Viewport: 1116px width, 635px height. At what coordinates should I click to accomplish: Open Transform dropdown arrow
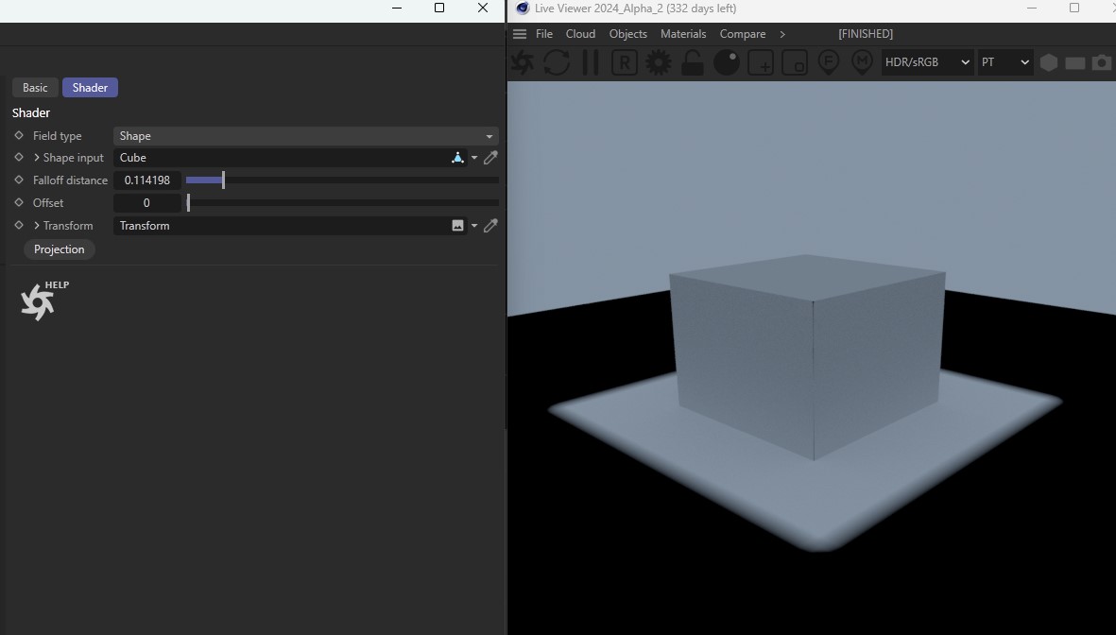coord(474,227)
